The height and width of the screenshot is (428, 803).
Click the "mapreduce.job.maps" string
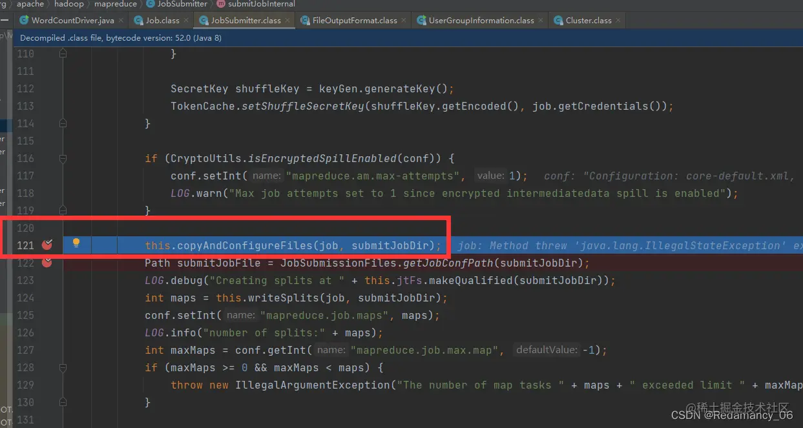pyautogui.click(x=328, y=315)
